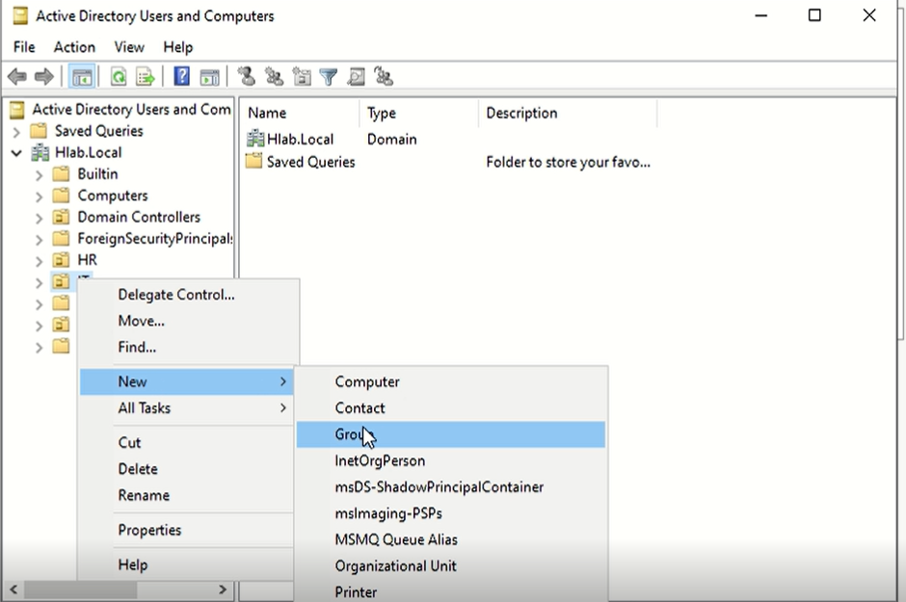This screenshot has height=602, width=906.
Task: Choose Find... from the context menu
Action: pos(188,347)
